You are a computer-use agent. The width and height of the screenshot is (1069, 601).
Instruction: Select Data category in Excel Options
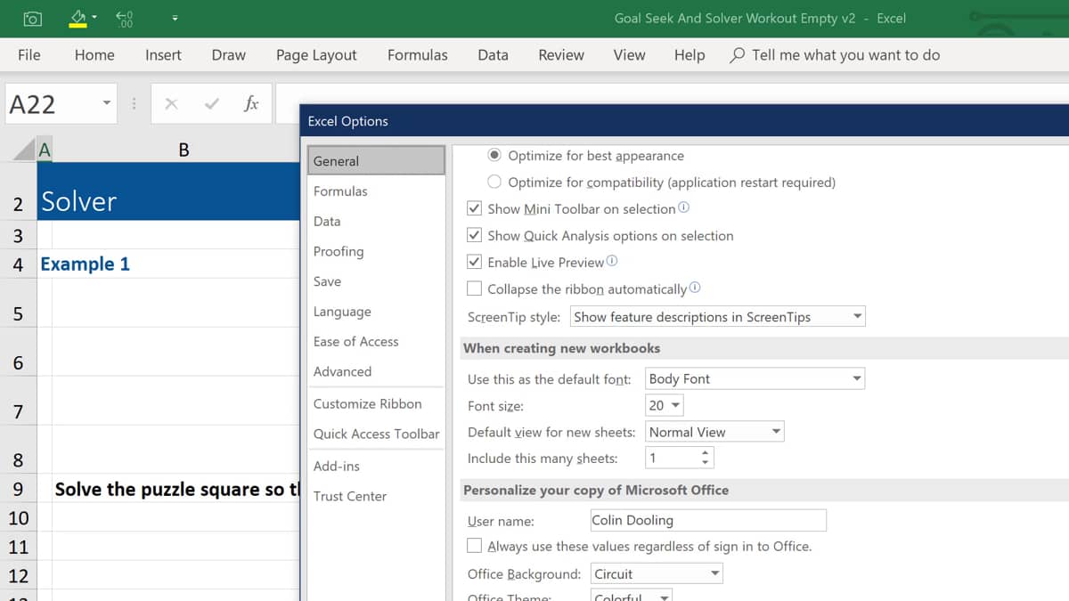click(376, 222)
